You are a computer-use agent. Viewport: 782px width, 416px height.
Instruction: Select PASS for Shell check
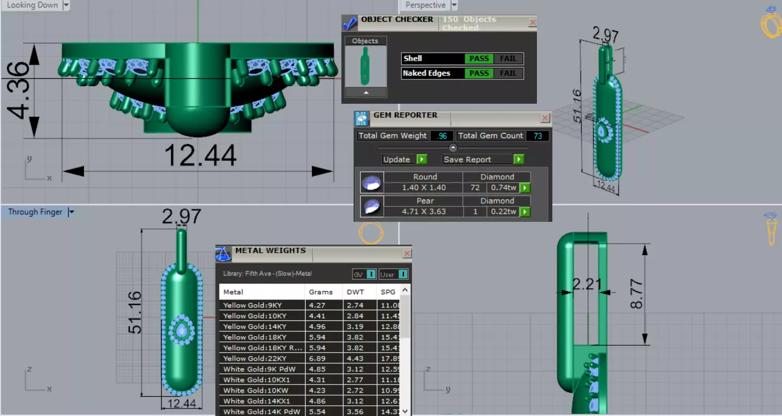[x=479, y=59]
